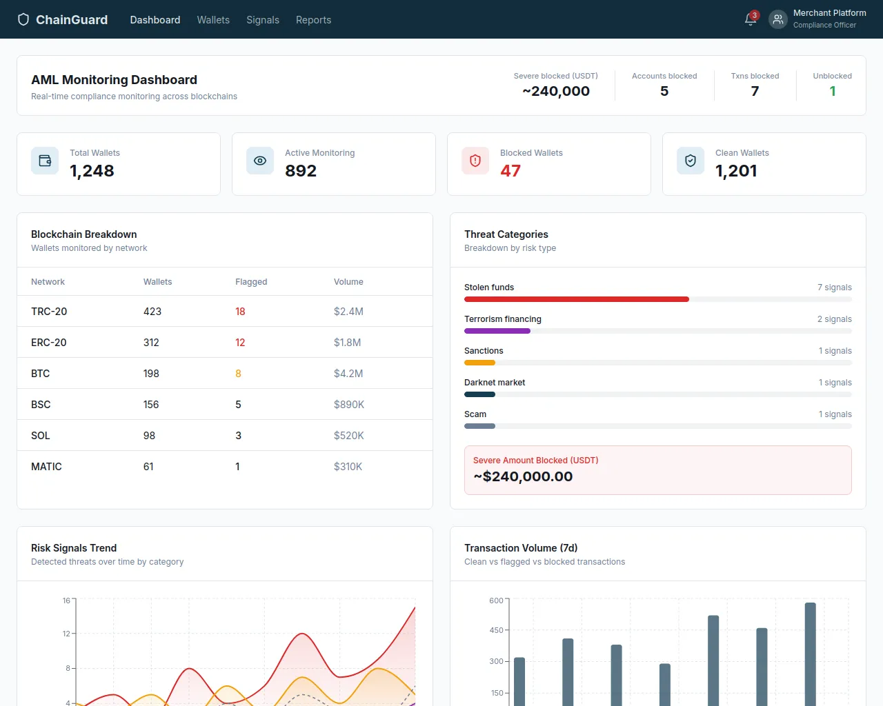Click the Risk Signals Trend heading
The image size is (883, 706).
(x=74, y=548)
